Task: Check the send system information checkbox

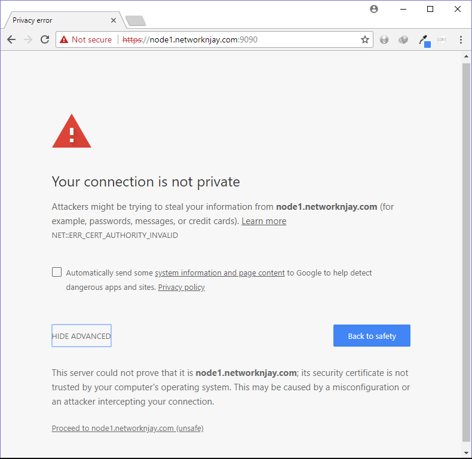Action: 57,272
